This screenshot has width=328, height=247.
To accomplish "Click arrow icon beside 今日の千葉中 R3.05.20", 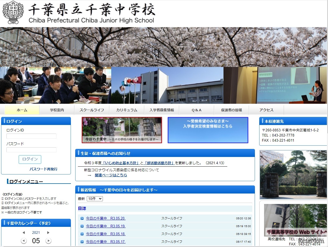I will (82, 218).
